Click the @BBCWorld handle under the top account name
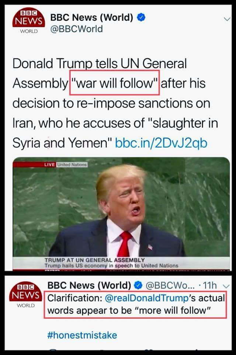The width and height of the screenshot is (236, 355). coord(76,29)
